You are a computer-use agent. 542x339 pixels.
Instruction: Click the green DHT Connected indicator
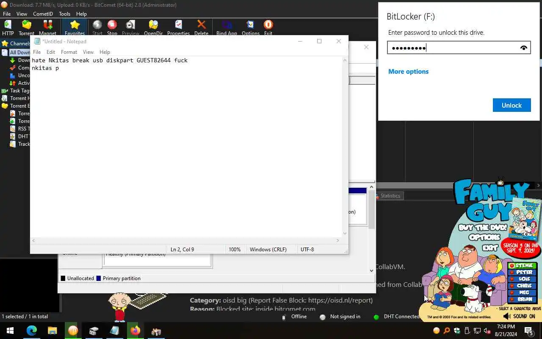point(376,317)
